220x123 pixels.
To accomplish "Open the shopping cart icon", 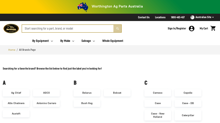I will pos(213,28).
